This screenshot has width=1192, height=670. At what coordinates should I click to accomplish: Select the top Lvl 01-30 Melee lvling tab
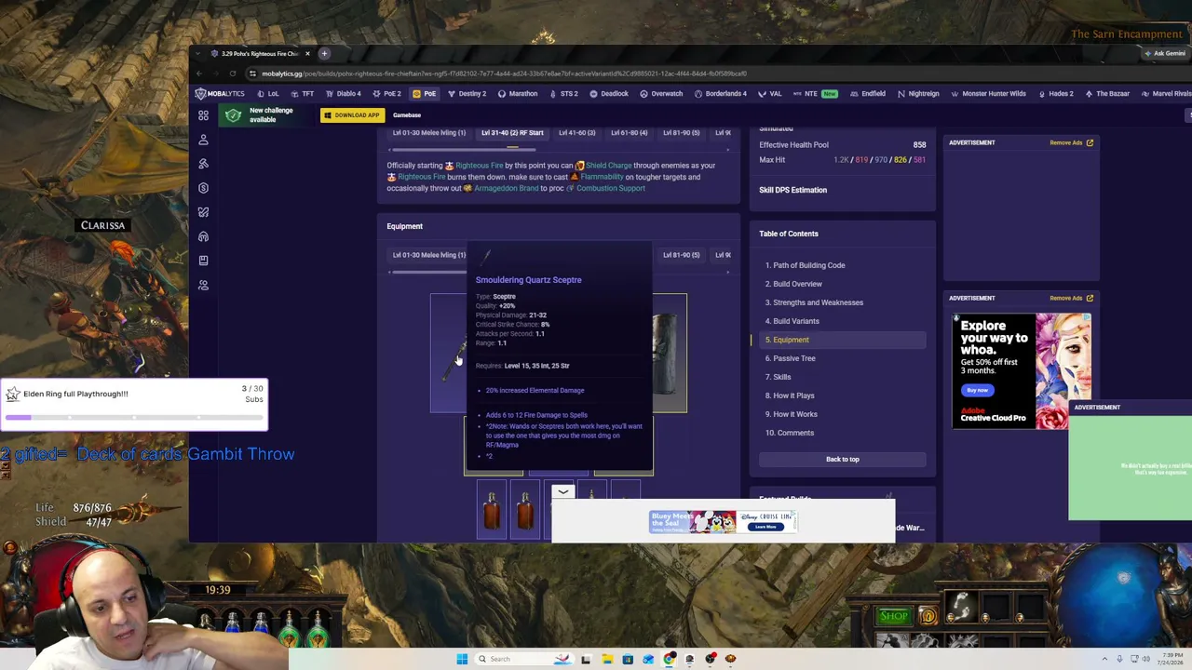pyautogui.click(x=428, y=133)
